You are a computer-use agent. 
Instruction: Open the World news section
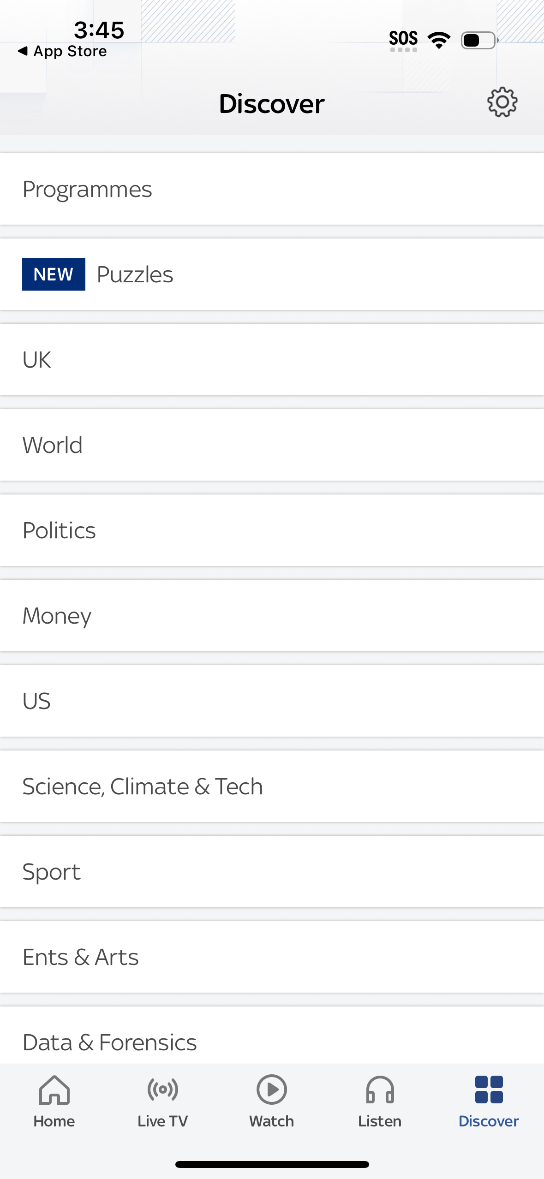[x=272, y=444]
